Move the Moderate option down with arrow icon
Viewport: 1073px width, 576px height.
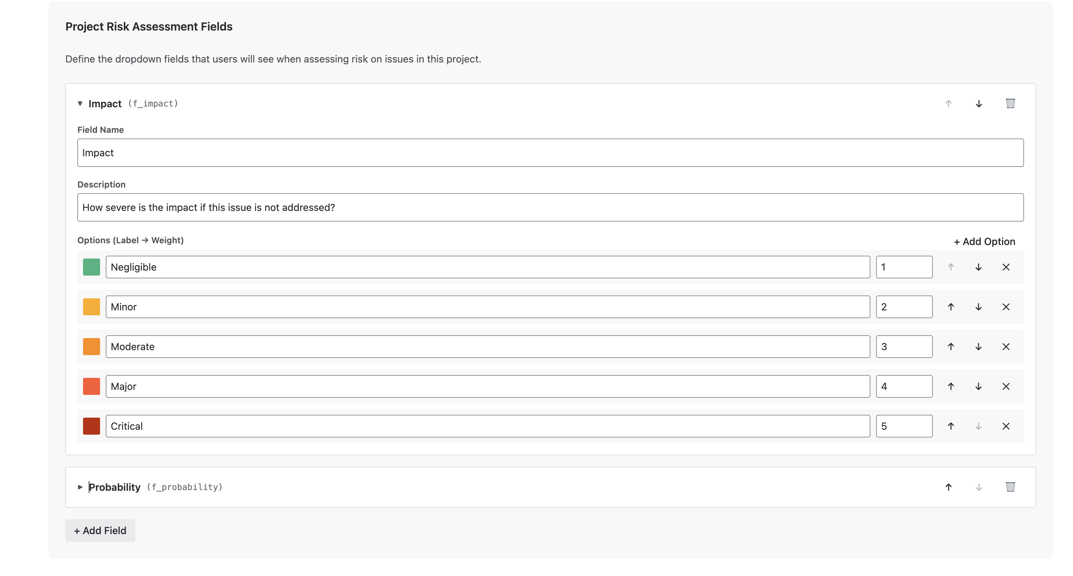point(979,346)
